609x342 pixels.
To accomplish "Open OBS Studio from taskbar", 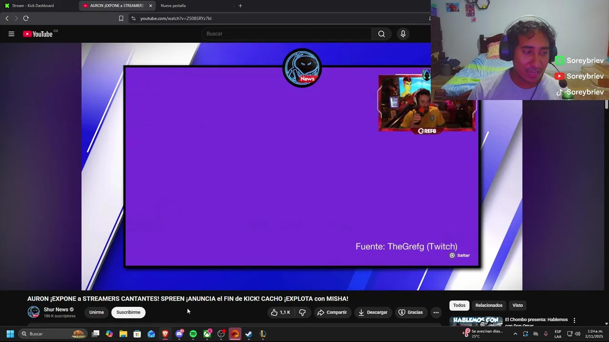I will coord(221,333).
